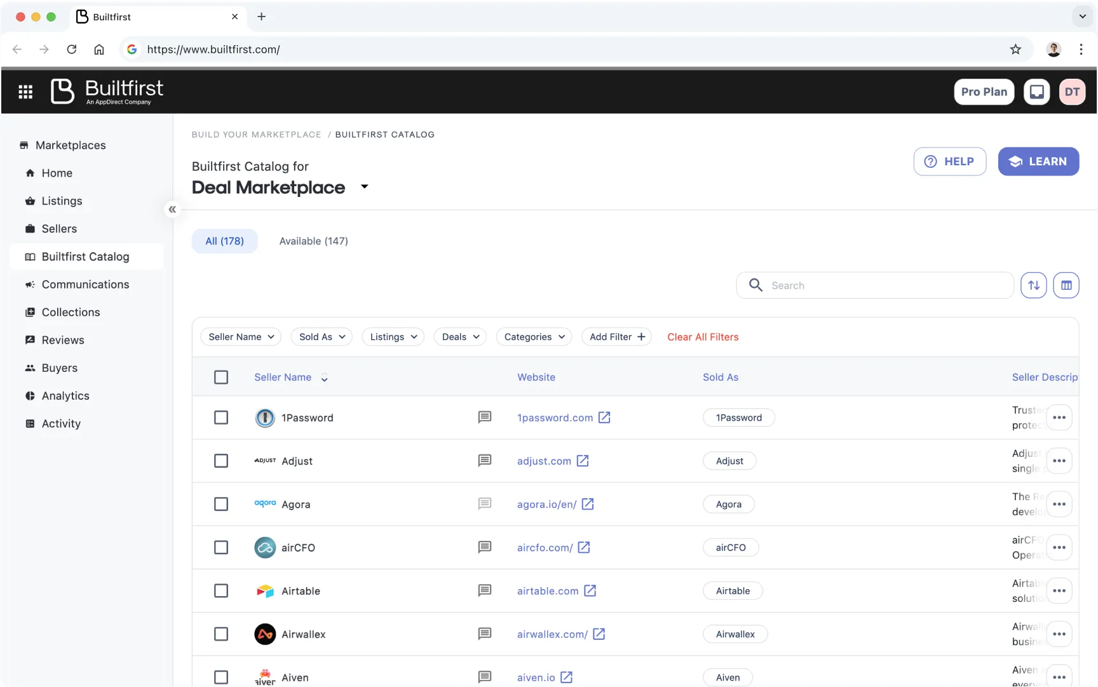Open the Airwallex row comment icon

485,634
